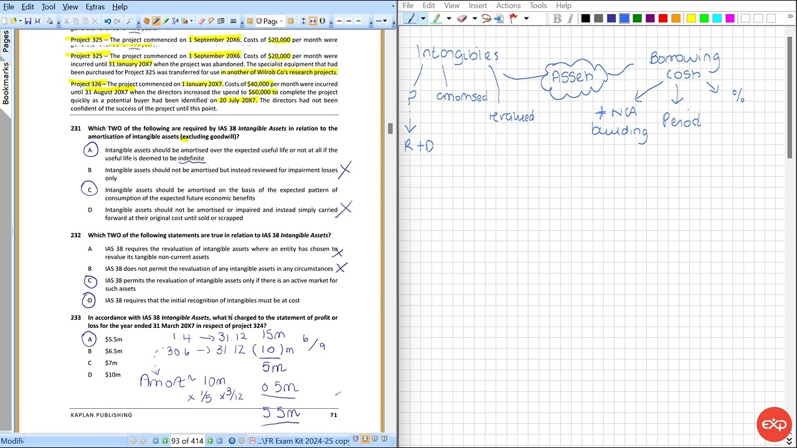The image size is (797, 448).
Task: Open the Highlighter dropdown arrow in journal
Action: (448, 19)
